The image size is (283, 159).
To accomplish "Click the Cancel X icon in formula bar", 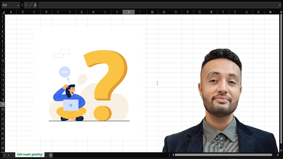I will [27, 5].
